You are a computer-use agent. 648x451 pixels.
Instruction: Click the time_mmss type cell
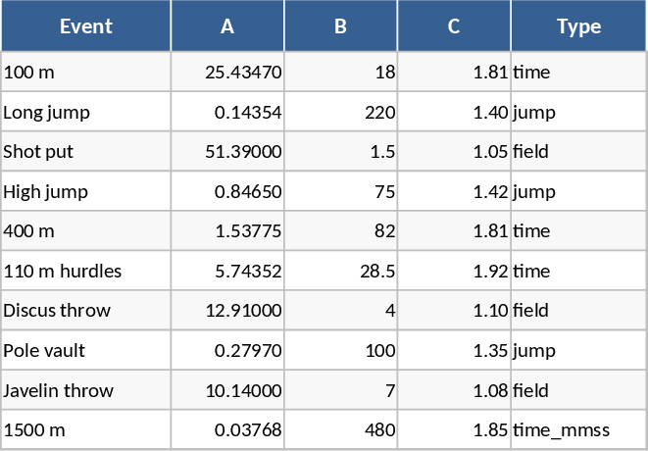(x=578, y=429)
